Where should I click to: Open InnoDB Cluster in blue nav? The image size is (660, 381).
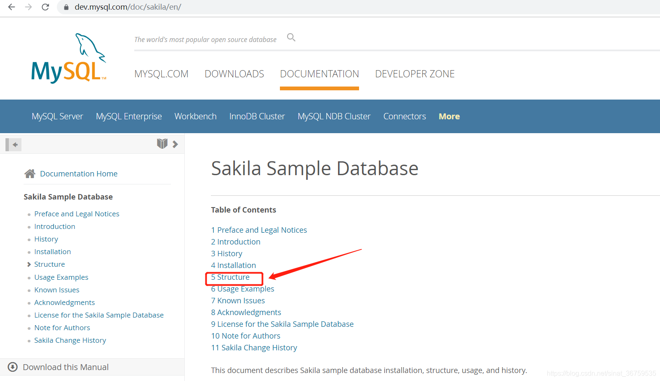pyautogui.click(x=257, y=116)
